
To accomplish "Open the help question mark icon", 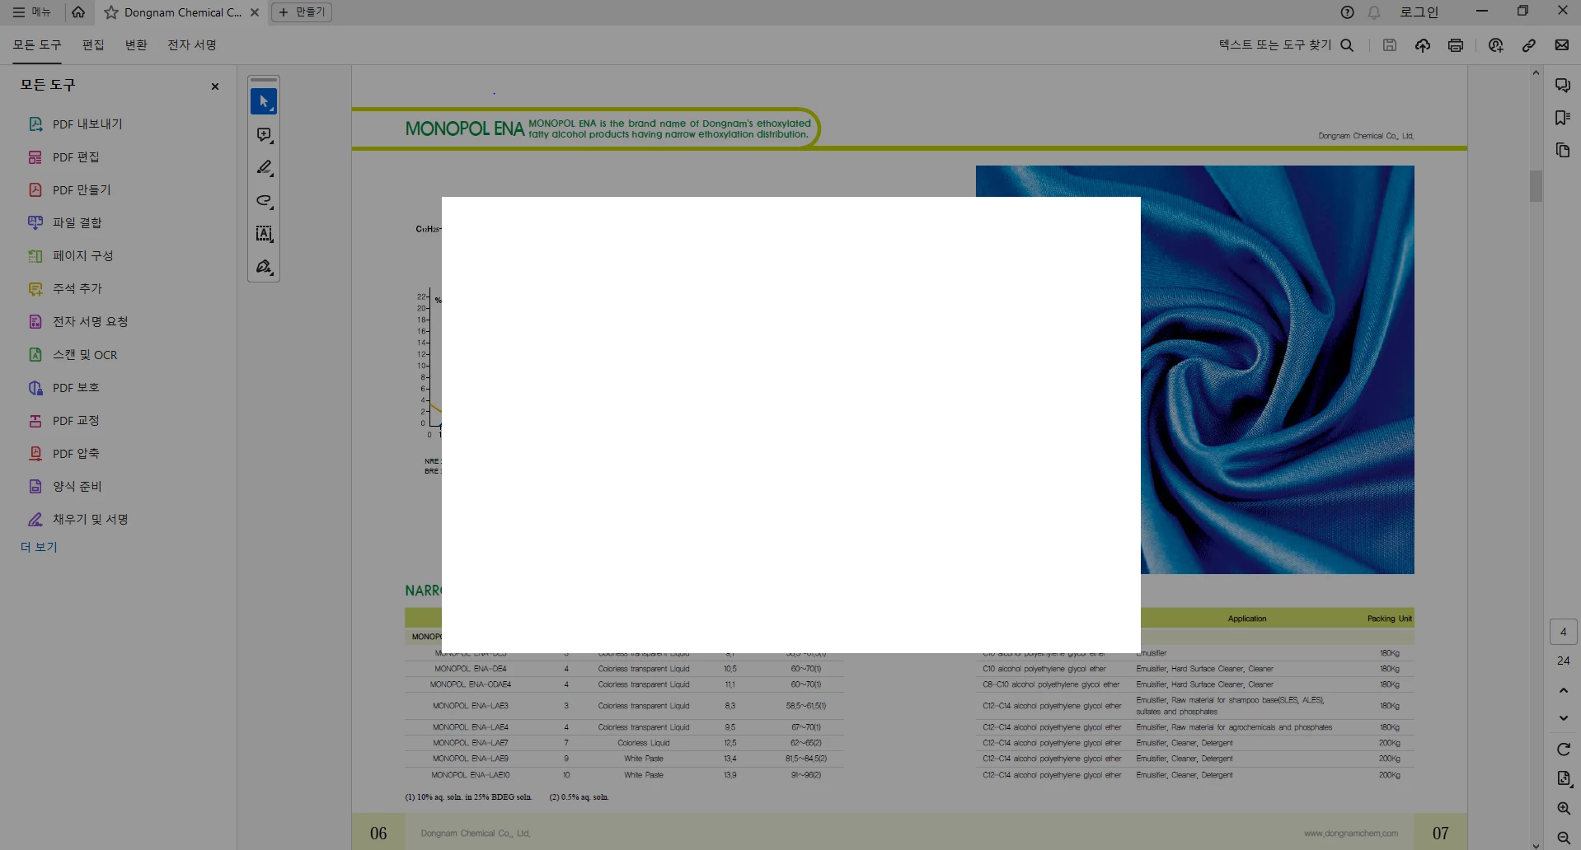I will [1347, 12].
